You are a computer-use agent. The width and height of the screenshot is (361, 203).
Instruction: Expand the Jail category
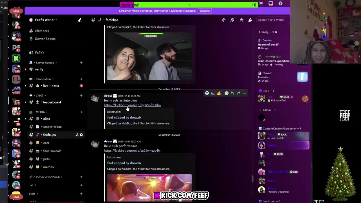[x=32, y=185]
